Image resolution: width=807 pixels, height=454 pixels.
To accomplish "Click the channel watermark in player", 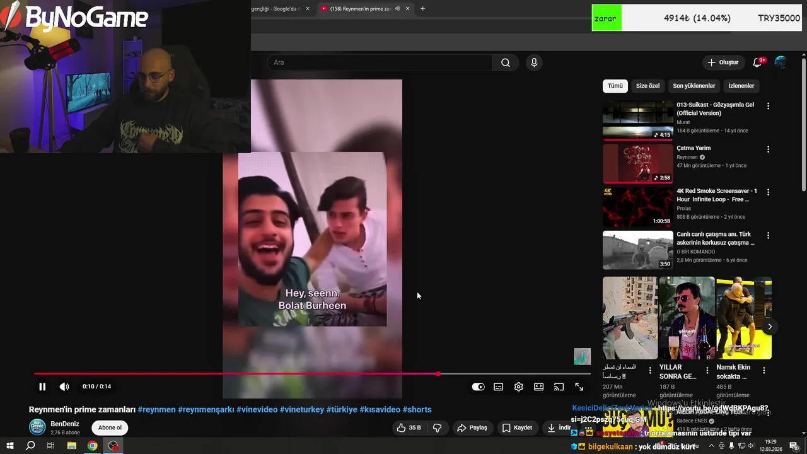I will (x=582, y=356).
